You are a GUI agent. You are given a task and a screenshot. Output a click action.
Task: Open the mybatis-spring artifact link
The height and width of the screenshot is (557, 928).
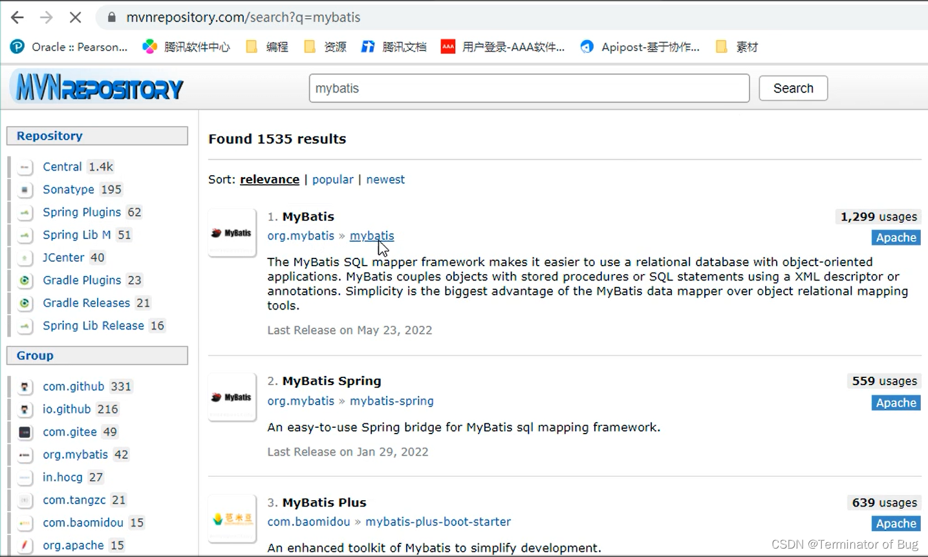pyautogui.click(x=392, y=401)
